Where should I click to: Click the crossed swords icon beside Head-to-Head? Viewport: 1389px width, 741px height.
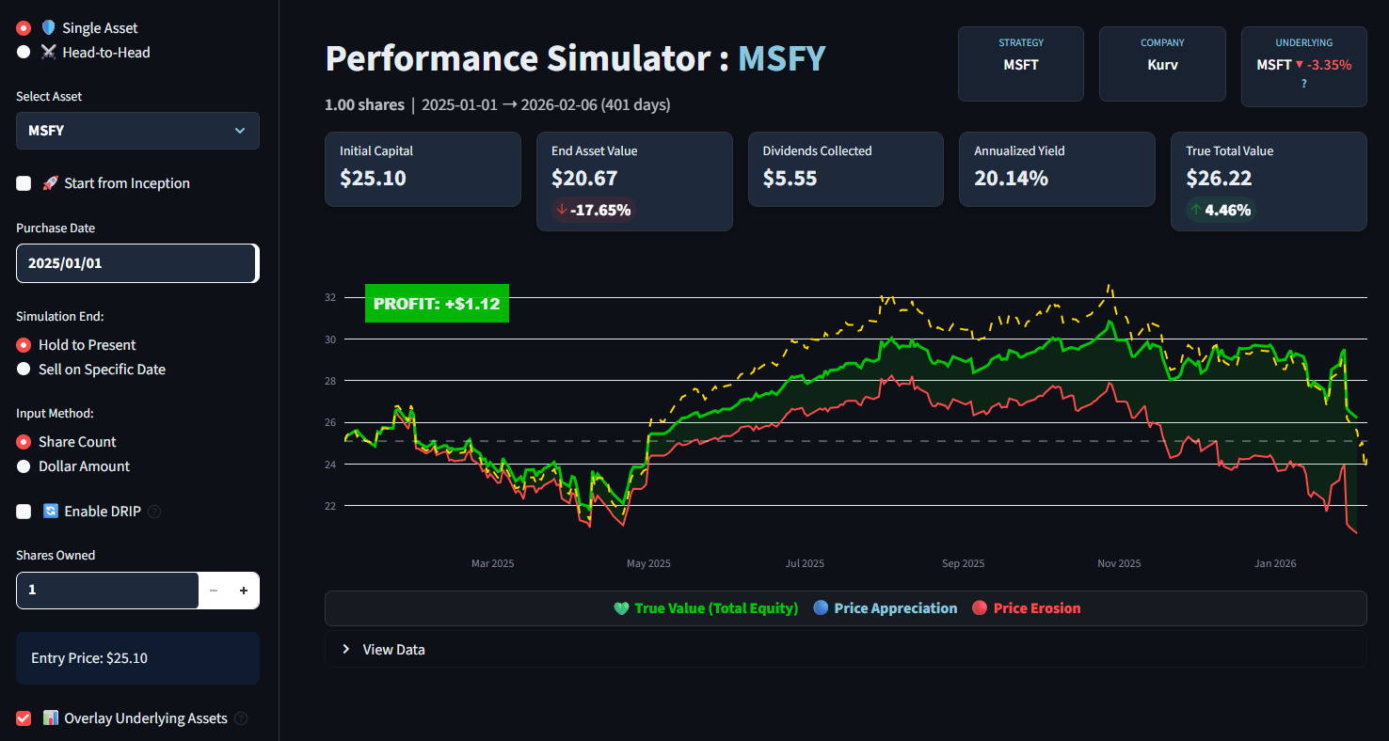[49, 53]
